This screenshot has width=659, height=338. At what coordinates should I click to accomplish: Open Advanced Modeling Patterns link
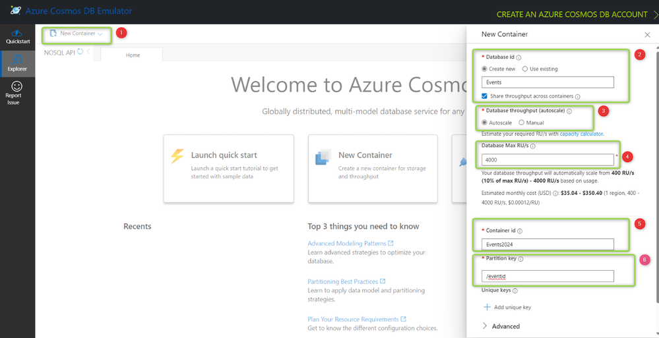tap(347, 243)
